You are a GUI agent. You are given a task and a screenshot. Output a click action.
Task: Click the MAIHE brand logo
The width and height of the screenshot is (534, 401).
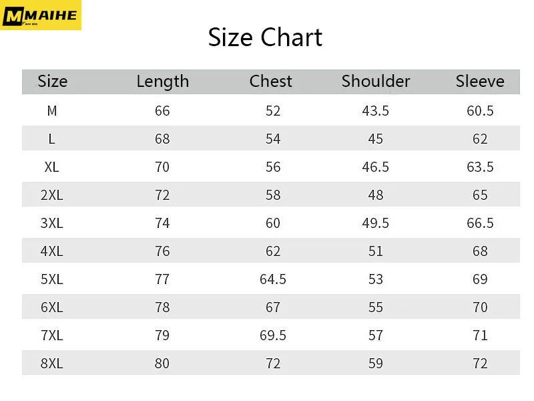click(x=41, y=15)
